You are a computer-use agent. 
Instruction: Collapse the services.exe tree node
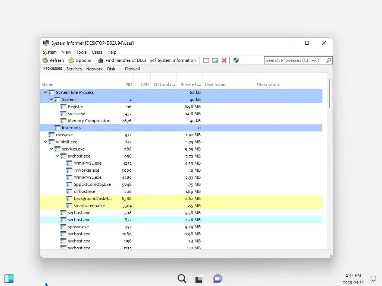click(51, 149)
